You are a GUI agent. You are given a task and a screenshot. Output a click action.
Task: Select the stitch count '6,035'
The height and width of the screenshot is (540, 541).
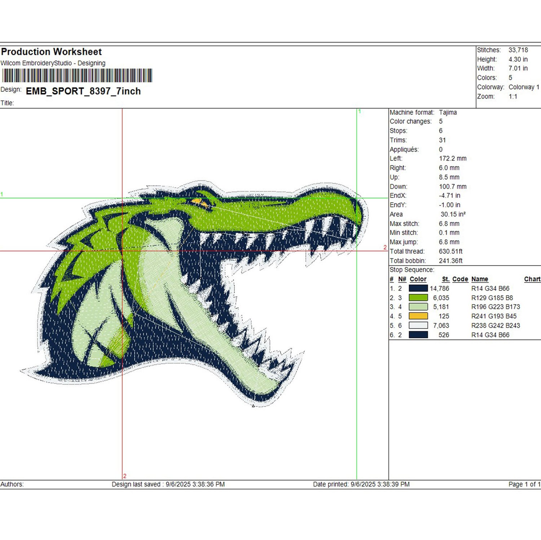click(x=441, y=298)
